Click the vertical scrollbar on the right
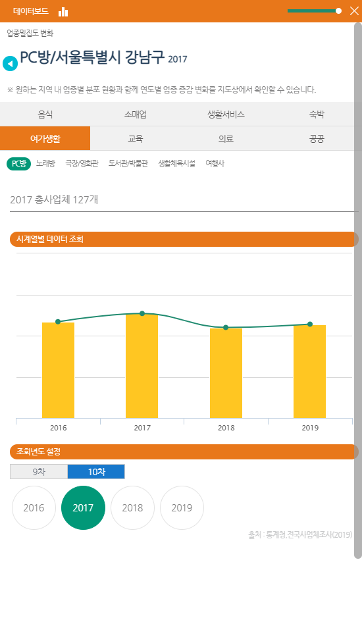The height and width of the screenshot is (620, 362). pyautogui.click(x=357, y=291)
